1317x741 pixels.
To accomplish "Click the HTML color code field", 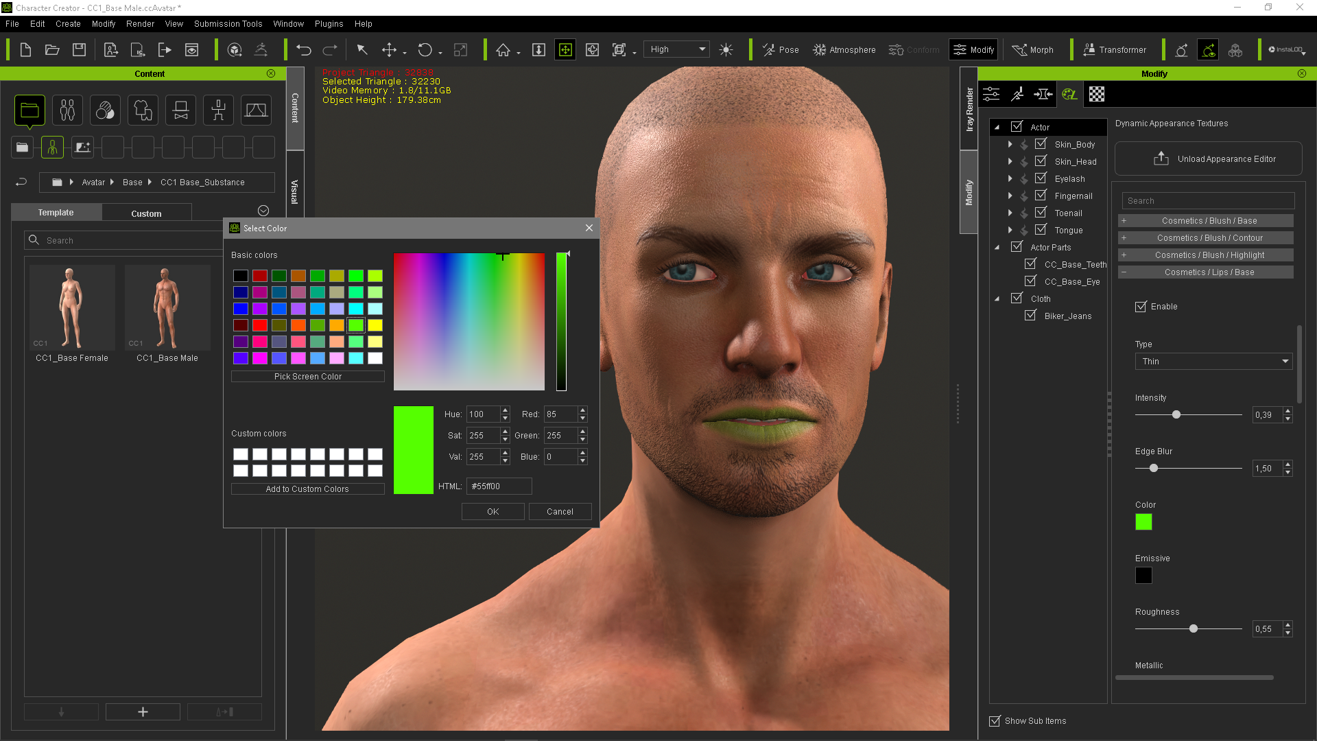I will click(x=499, y=486).
